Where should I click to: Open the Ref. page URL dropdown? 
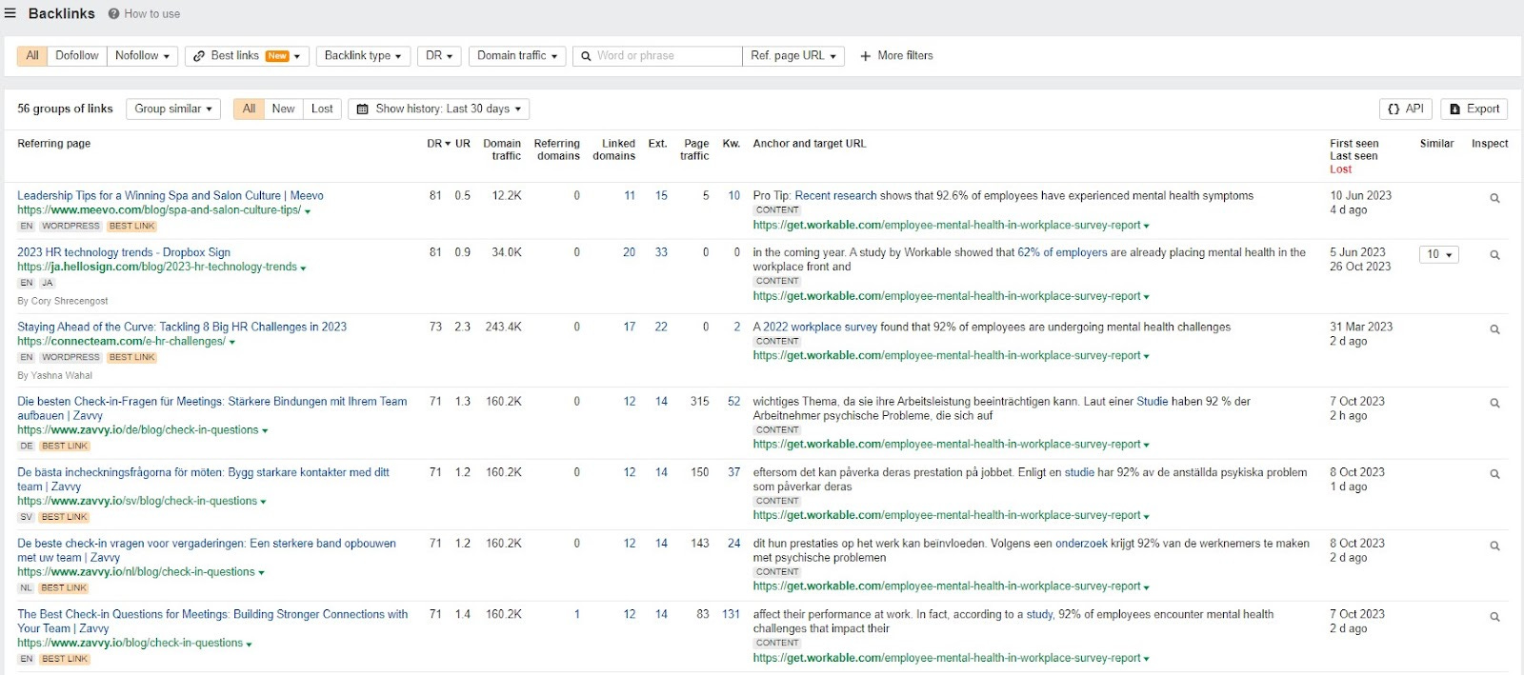[792, 56]
